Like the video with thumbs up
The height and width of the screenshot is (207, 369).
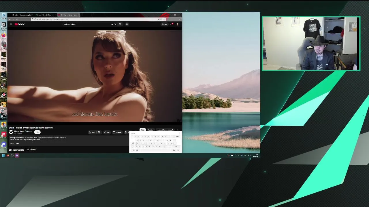coord(92,132)
